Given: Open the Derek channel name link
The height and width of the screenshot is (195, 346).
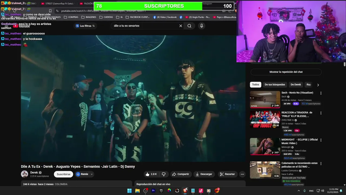Looking at the screenshot, I should pyautogui.click(x=34, y=173).
